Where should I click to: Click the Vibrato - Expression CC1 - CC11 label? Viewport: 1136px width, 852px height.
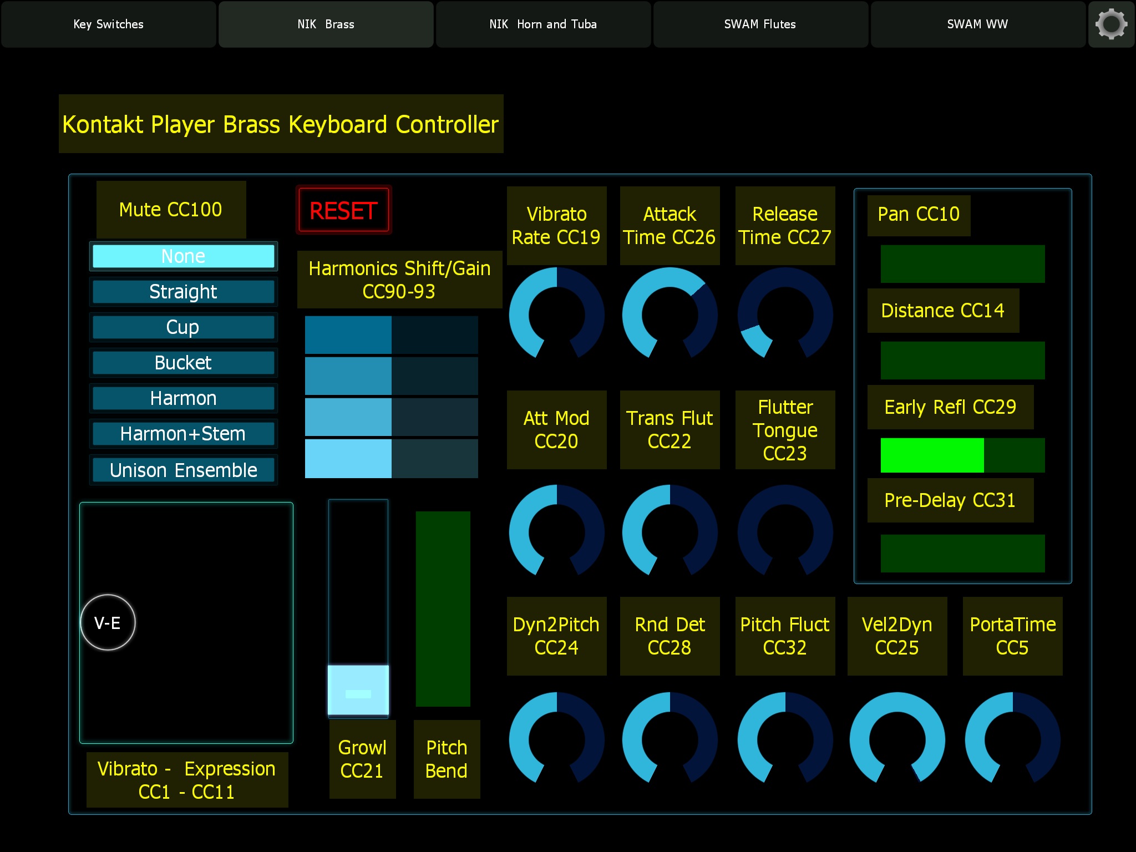(x=187, y=780)
